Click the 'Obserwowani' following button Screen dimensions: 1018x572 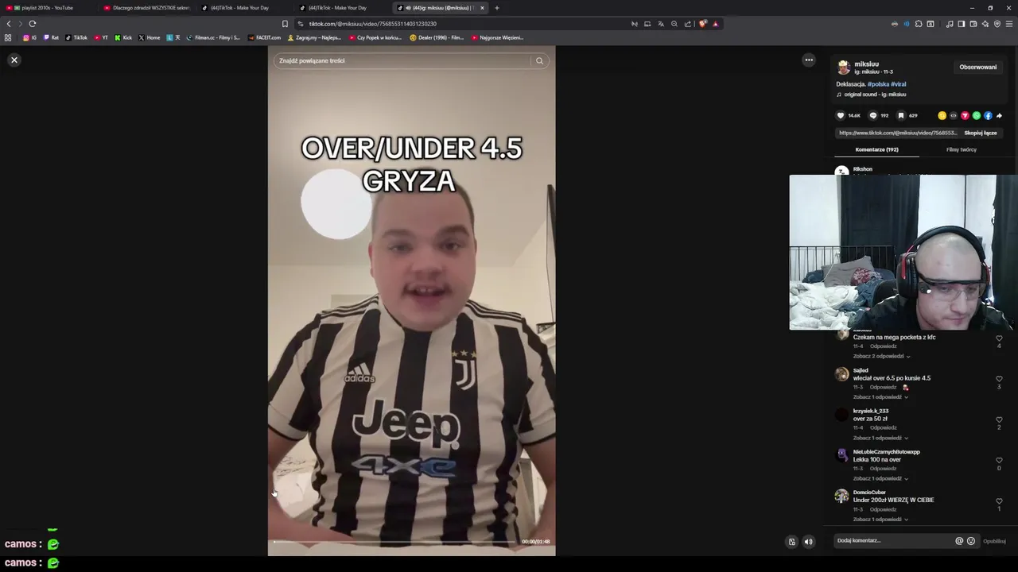tap(977, 68)
